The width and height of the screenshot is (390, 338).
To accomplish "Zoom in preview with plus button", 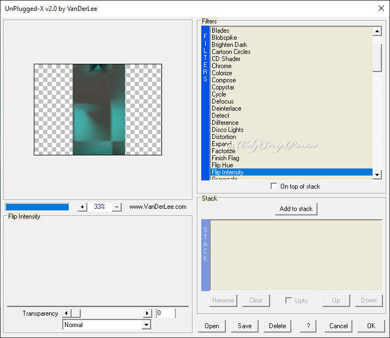I will [82, 207].
